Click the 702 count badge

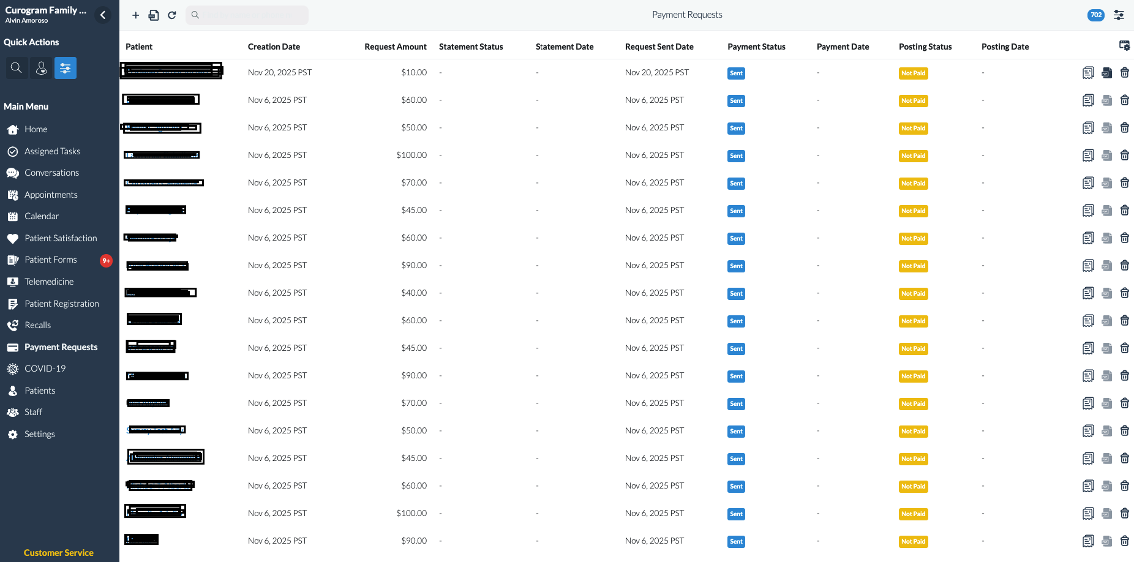pos(1095,15)
